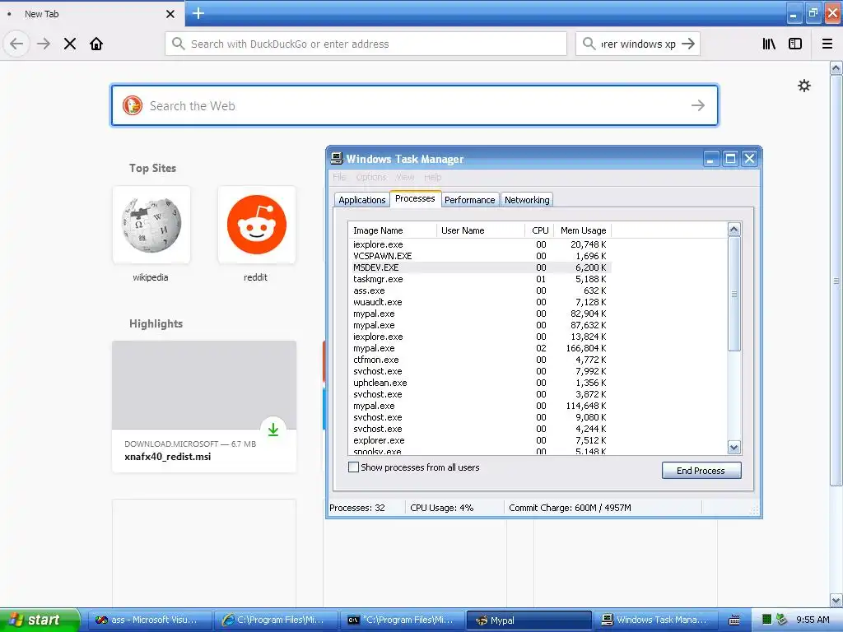This screenshot has width=843, height=632.
Task: Switch to command prompt taskbar item
Action: (403, 620)
